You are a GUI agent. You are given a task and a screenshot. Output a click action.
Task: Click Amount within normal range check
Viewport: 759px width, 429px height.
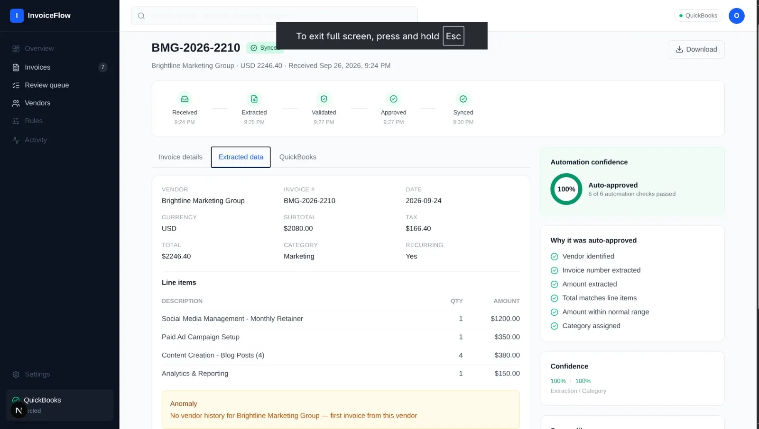[554, 312]
